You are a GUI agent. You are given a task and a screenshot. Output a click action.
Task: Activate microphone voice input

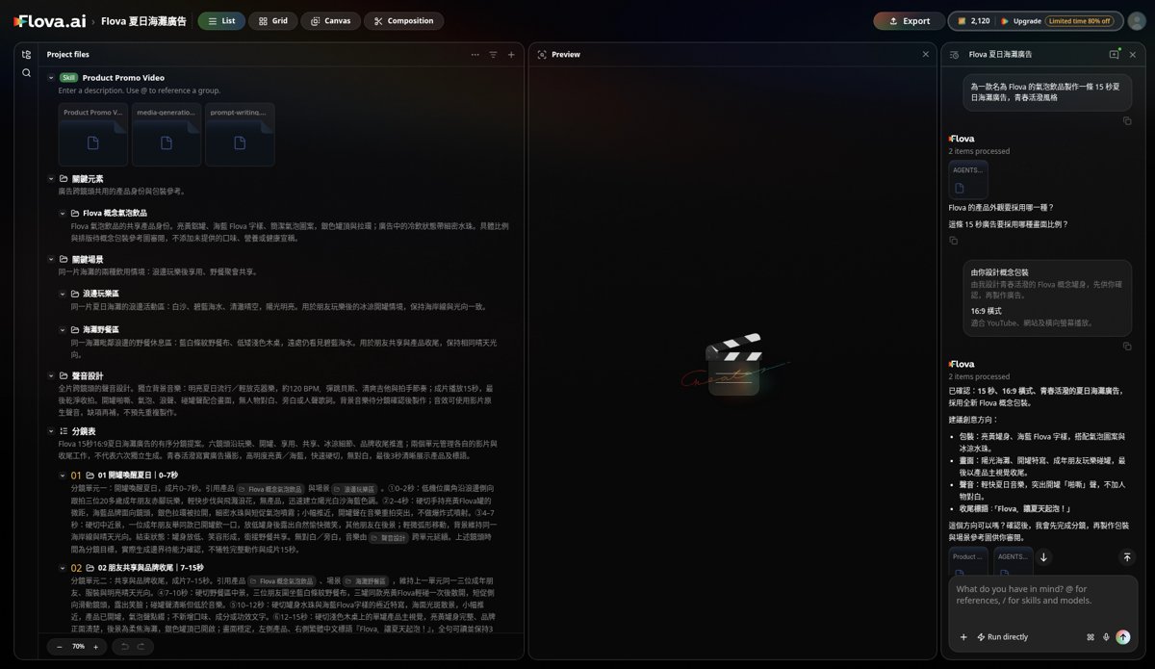[x=1106, y=637]
